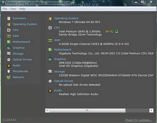Open the File menu
This screenshot has height=123, width=157.
click(x=5, y=9)
